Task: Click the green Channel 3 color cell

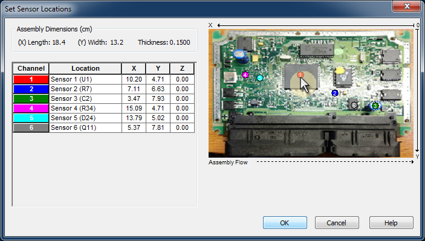Action: 31,98
